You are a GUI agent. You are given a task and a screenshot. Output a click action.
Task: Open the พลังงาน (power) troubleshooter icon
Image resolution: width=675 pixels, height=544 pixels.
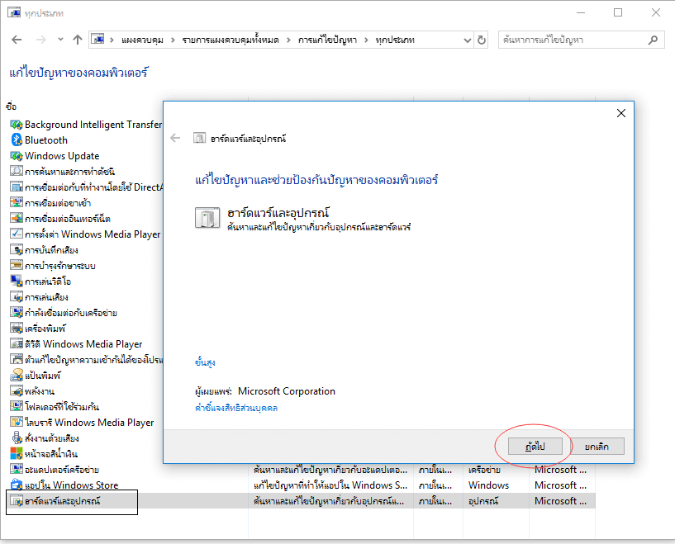tap(16, 391)
